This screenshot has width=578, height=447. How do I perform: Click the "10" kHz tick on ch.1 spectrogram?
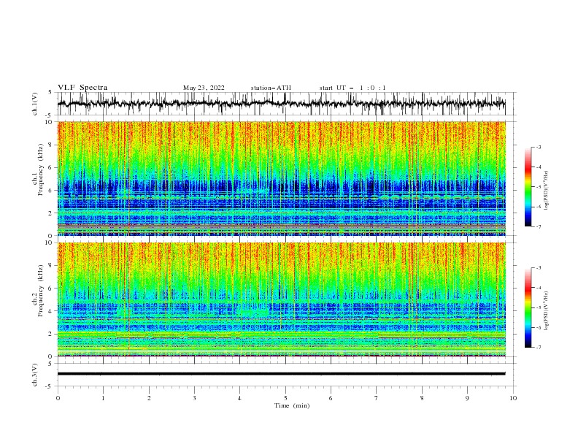click(x=49, y=122)
